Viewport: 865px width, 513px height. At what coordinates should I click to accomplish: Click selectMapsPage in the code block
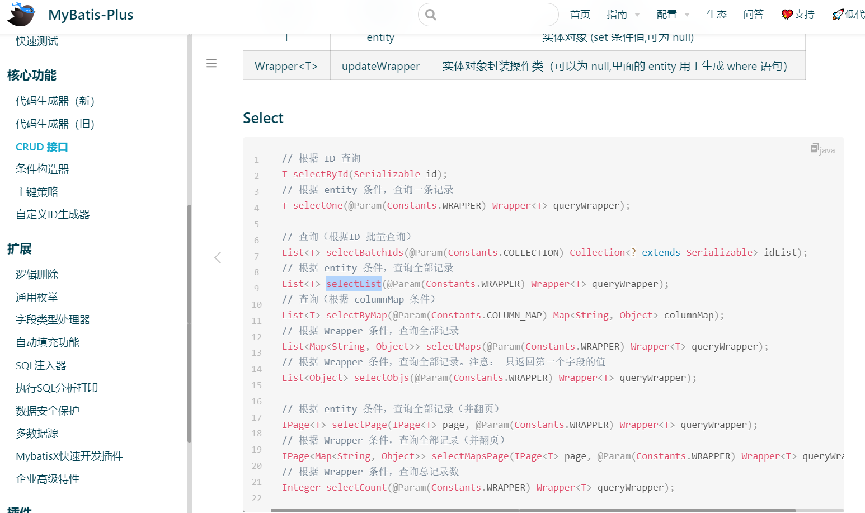tap(470, 456)
